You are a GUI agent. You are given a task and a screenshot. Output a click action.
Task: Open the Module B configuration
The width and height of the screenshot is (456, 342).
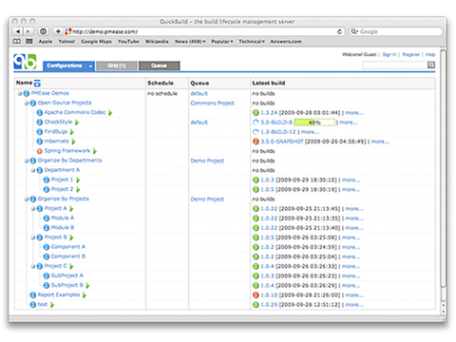[63, 228]
